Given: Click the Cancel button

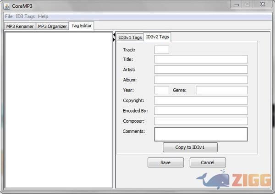Looking at the screenshot, I should (x=208, y=162).
